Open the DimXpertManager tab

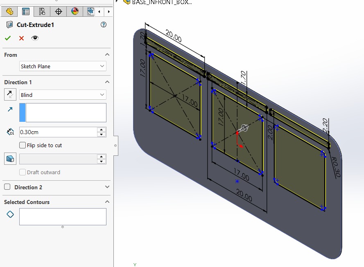58,11
